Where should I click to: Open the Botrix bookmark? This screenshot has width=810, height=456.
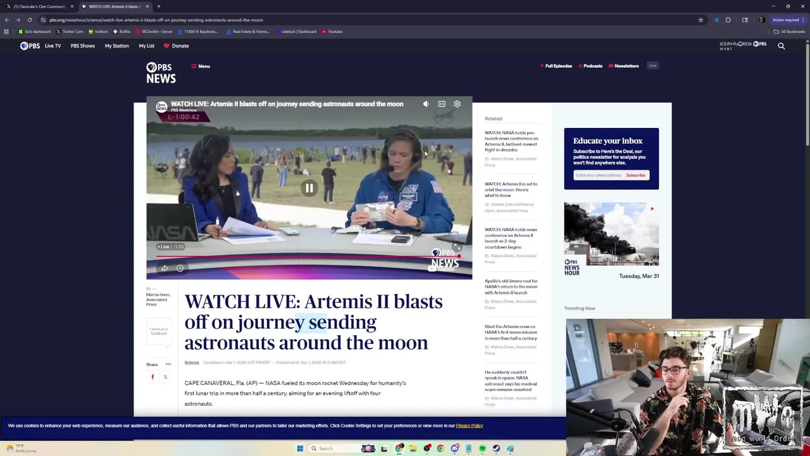pyautogui.click(x=121, y=32)
